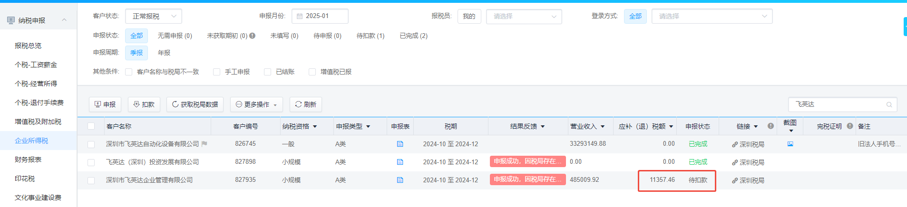Open 文化事业建设费 in sidebar
The height and width of the screenshot is (207, 907).
click(x=38, y=198)
